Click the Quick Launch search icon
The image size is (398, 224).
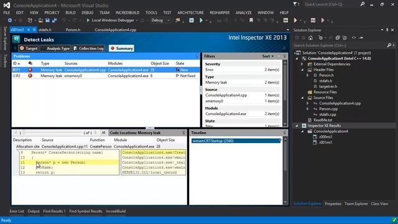pyautogui.click(x=363, y=4)
